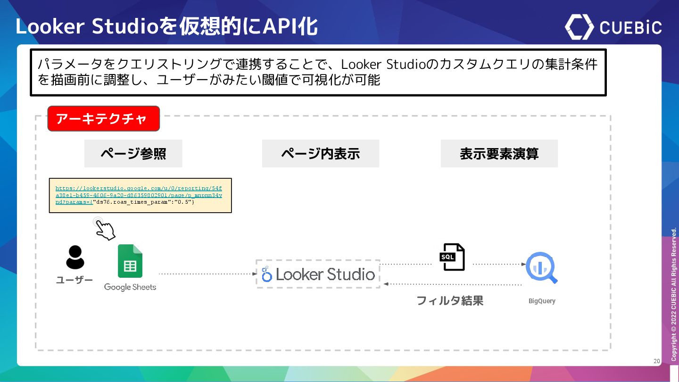Select the 表示要素演算 heading box
The width and height of the screenshot is (679, 382).
499,153
